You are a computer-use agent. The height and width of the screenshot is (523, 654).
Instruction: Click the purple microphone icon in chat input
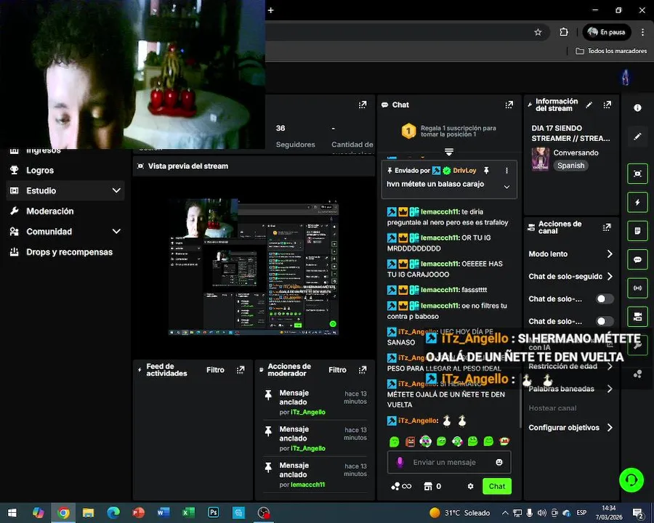coord(400,462)
